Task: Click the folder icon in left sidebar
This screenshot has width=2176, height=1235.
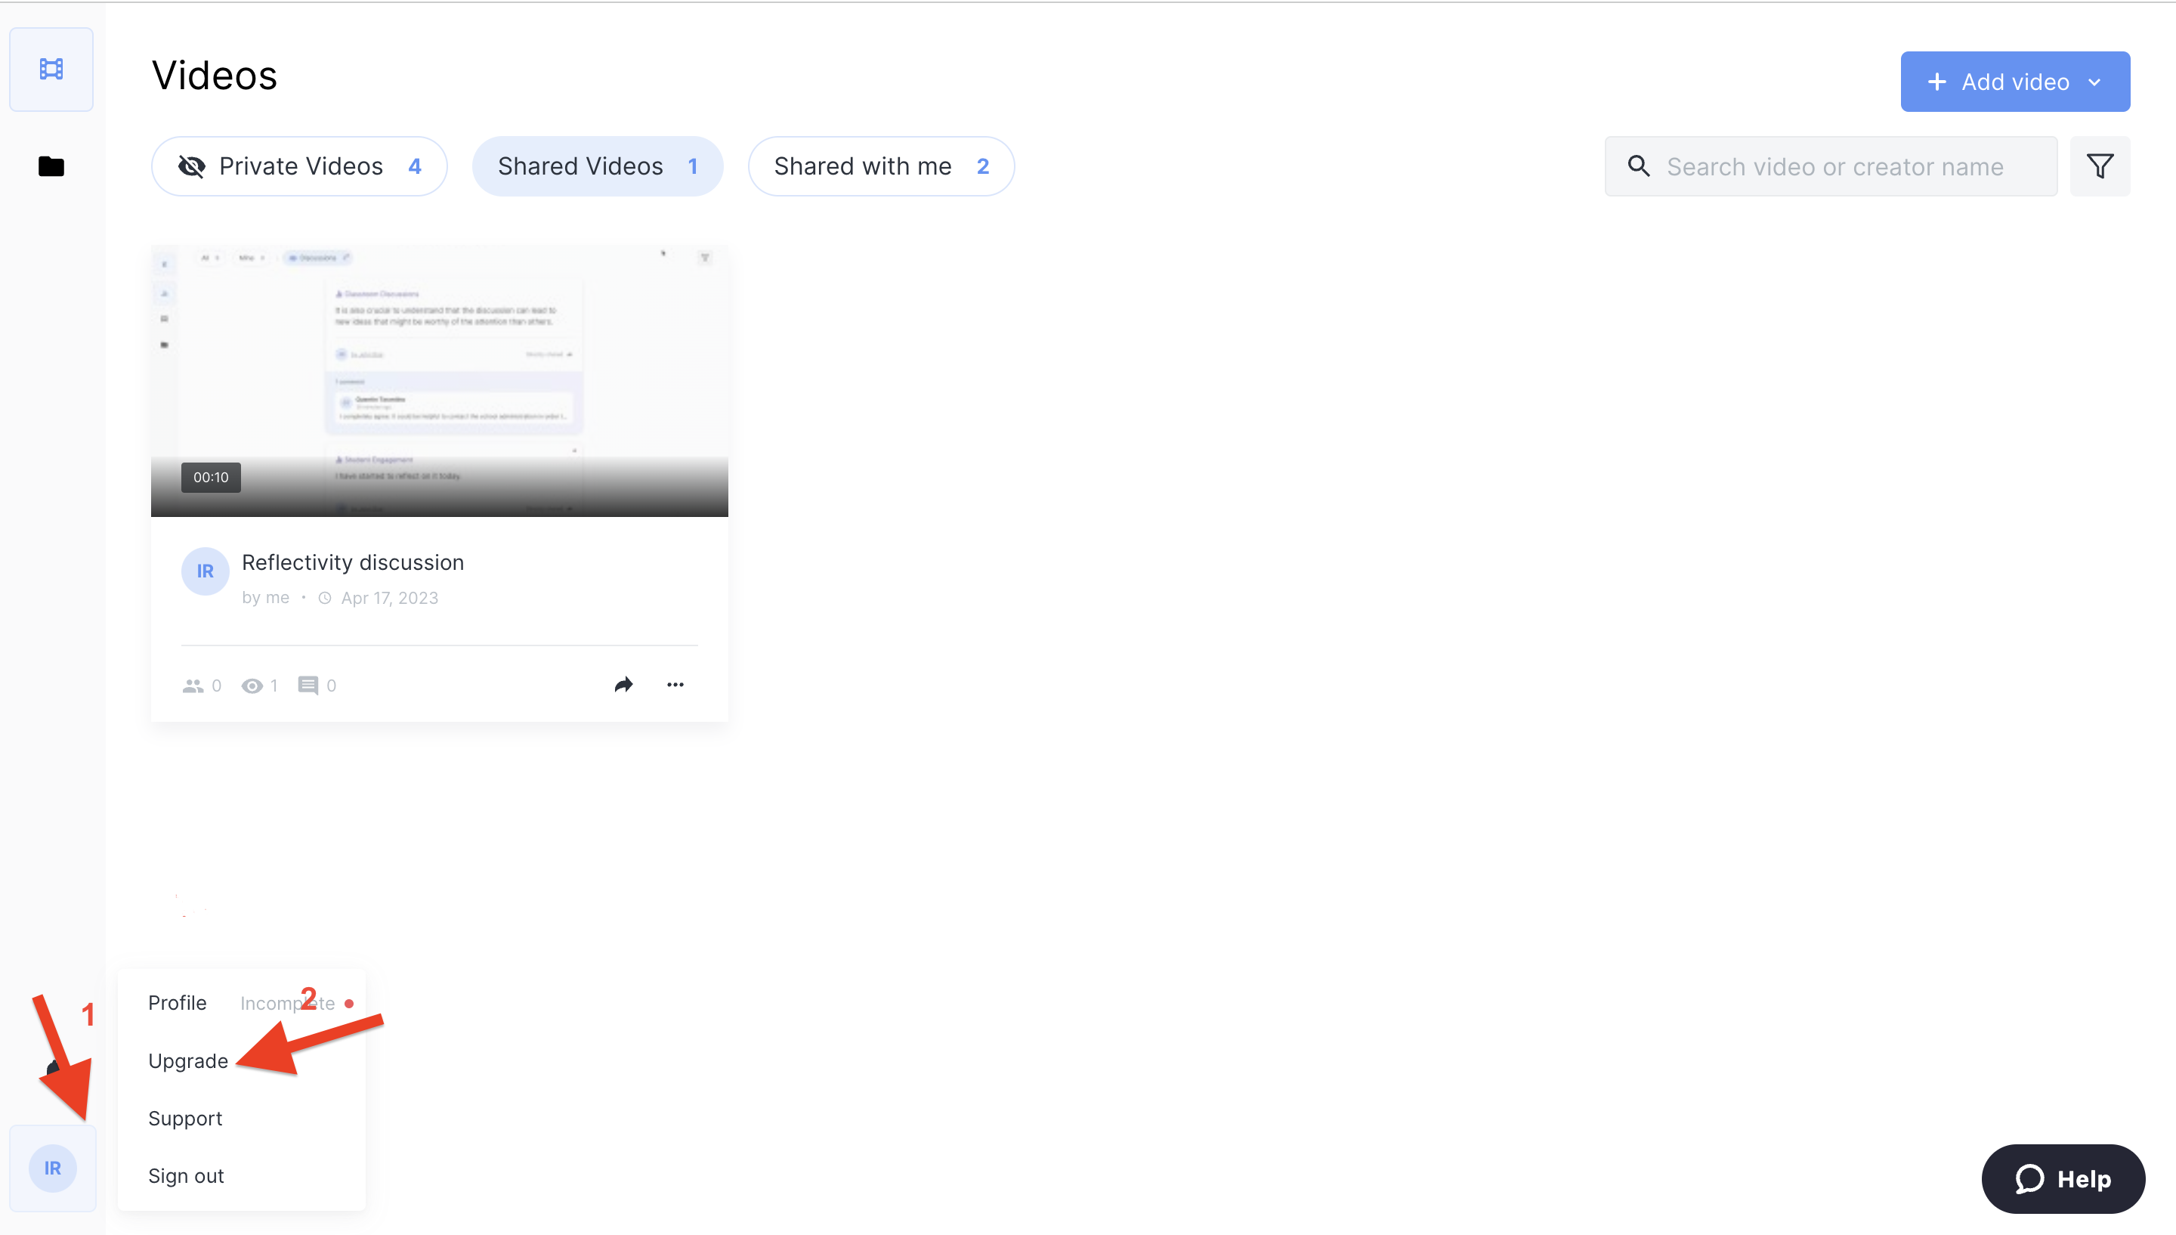Action: (x=52, y=166)
